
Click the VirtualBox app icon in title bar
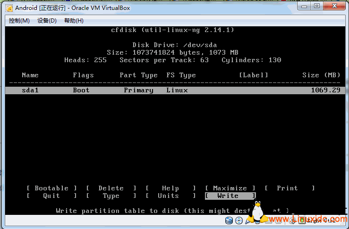tap(9, 8)
